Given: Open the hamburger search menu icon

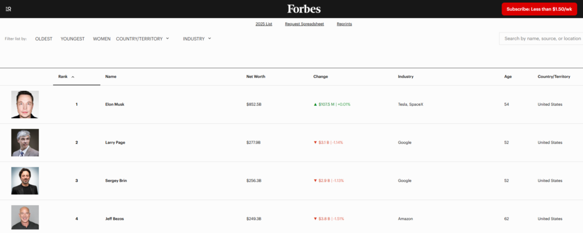Looking at the screenshot, I should tap(8, 9).
